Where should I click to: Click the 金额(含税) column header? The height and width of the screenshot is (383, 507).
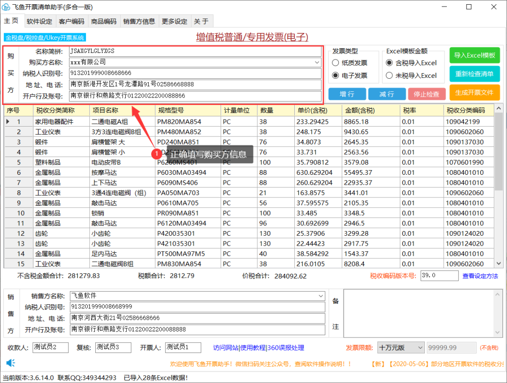(x=371, y=111)
